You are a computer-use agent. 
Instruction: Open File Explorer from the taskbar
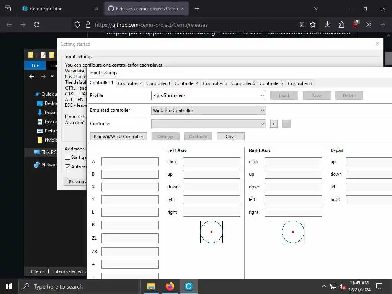tap(151, 286)
